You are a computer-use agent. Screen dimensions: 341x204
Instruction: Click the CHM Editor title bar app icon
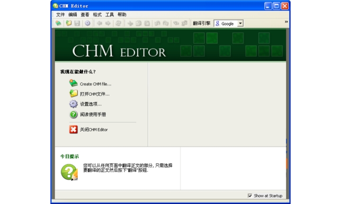point(55,6)
